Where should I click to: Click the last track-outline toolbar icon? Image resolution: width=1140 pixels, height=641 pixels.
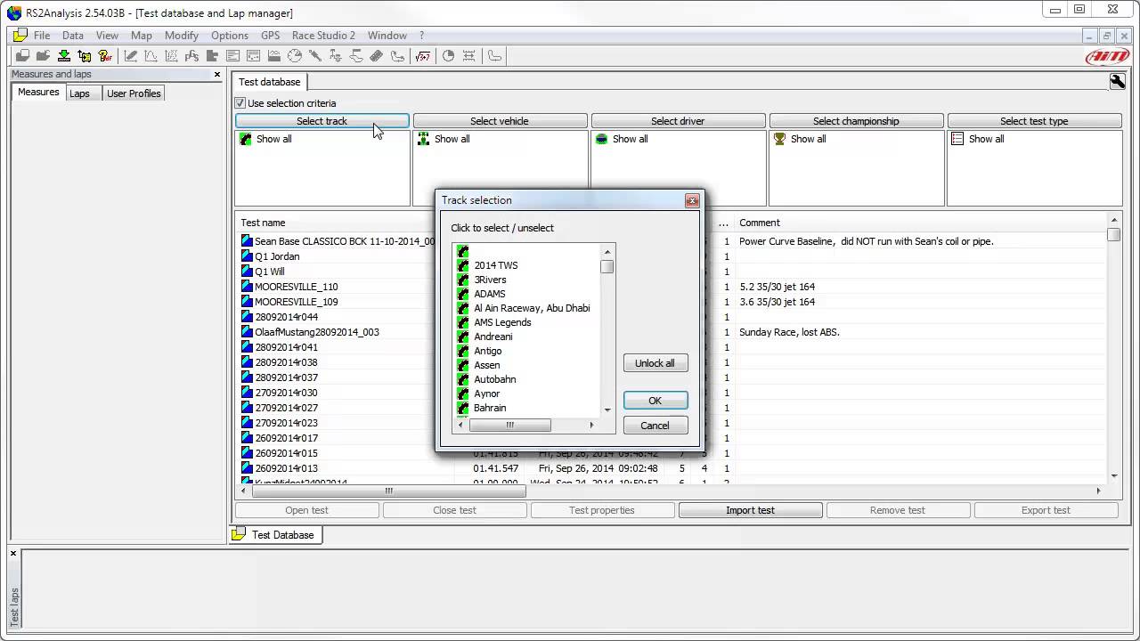tap(494, 55)
